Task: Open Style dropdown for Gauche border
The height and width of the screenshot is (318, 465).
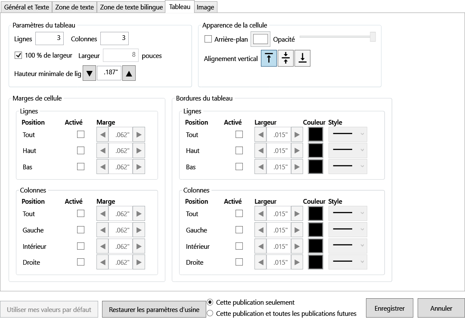Action: pos(348,230)
